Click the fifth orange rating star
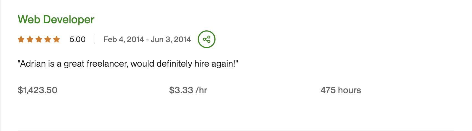The width and height of the screenshot is (472, 131). [x=57, y=40]
